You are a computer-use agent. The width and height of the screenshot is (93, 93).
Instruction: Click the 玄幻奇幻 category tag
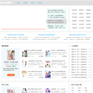[x=81, y=17]
